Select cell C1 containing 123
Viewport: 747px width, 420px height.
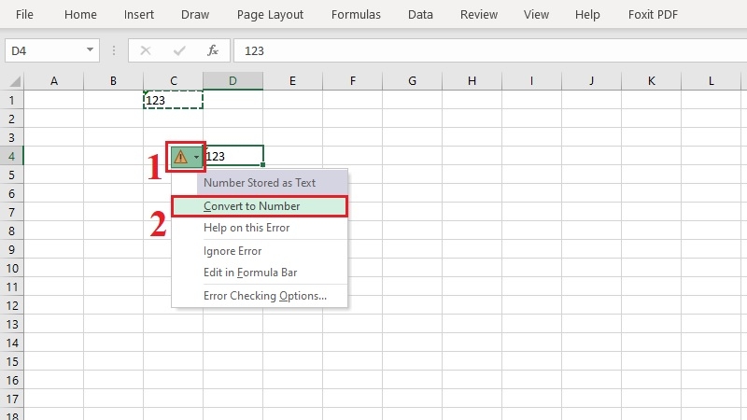point(173,100)
